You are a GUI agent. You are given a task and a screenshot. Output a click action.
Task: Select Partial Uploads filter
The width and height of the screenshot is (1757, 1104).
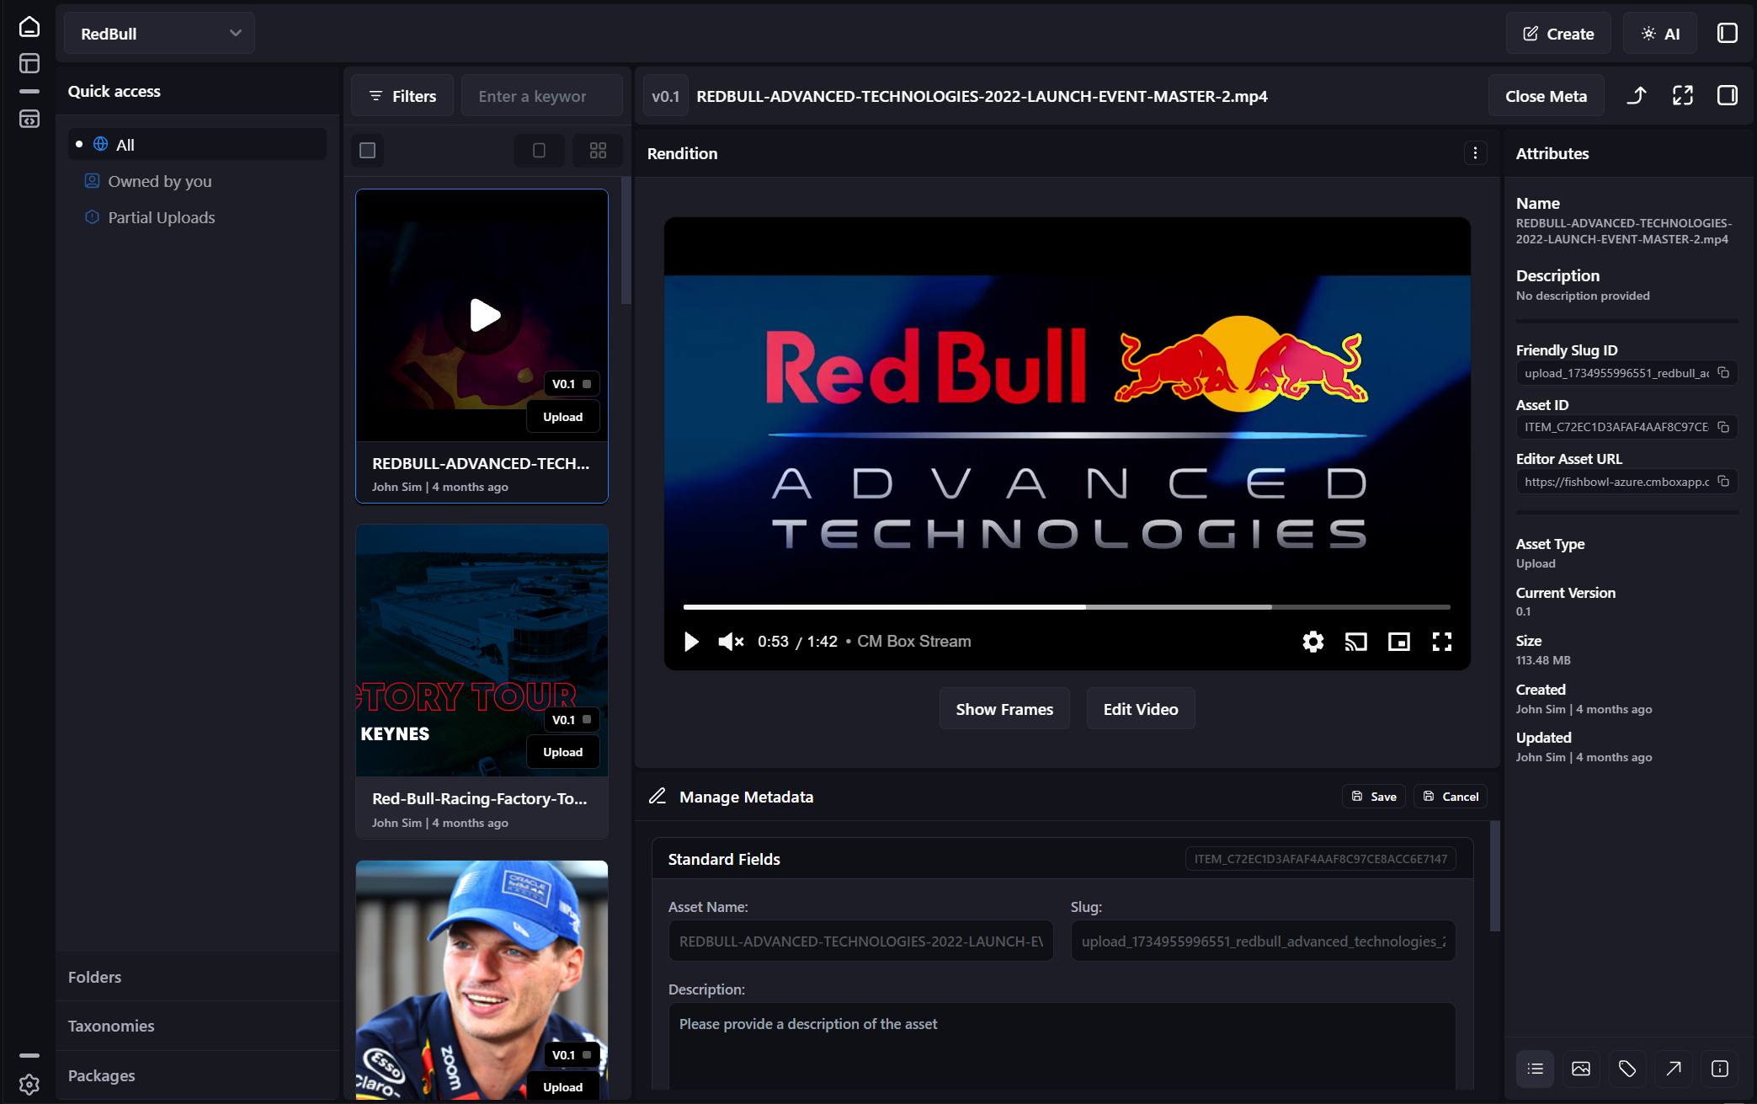pos(162,217)
